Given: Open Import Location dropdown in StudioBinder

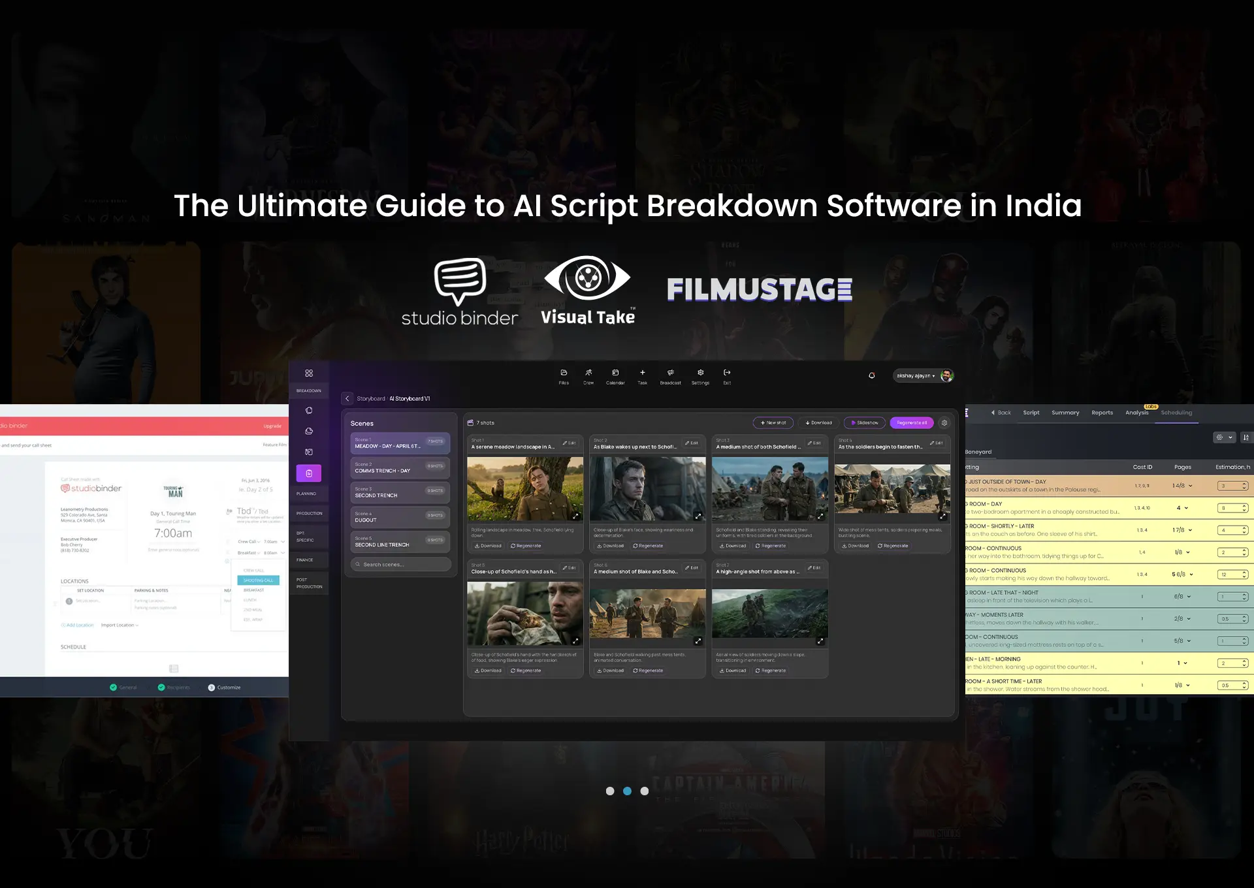Looking at the screenshot, I should click(120, 626).
